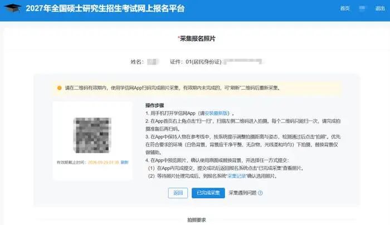The image size is (390, 225).
Task: Click the 拍照要求 section heading
Action: tap(197, 220)
